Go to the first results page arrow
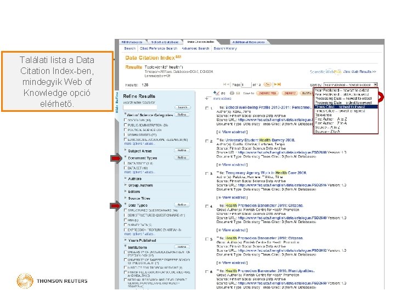Viewport: 395px width, 296px height. tap(225, 84)
